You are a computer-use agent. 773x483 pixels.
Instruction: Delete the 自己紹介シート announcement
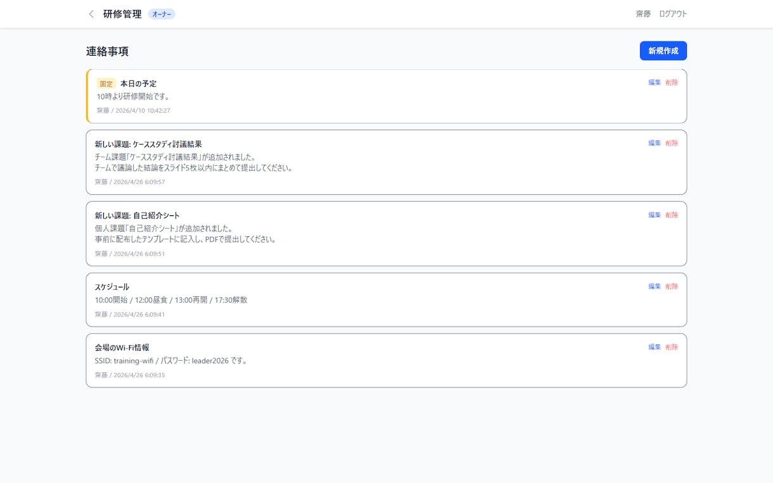(x=672, y=215)
